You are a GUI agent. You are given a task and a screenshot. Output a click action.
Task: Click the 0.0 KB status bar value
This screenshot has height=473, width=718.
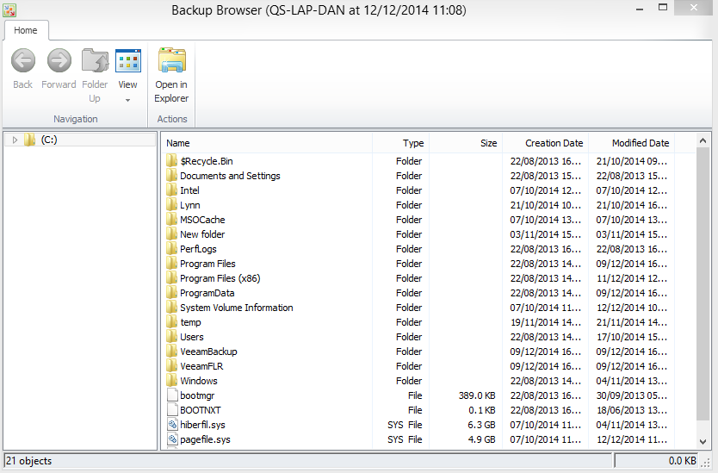(683, 461)
